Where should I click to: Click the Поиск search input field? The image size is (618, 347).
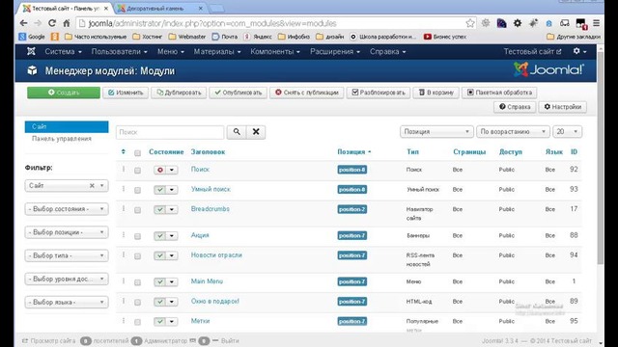tap(170, 132)
